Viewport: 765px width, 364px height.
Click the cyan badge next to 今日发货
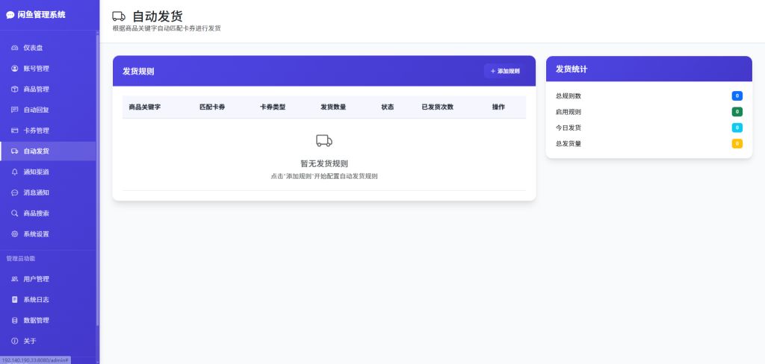coord(737,128)
